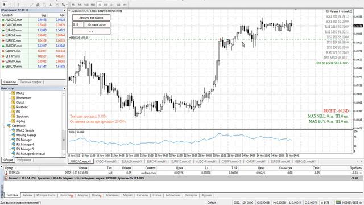
Task: Pick the text 'A' drawing tool
Action: [x=51, y=5]
